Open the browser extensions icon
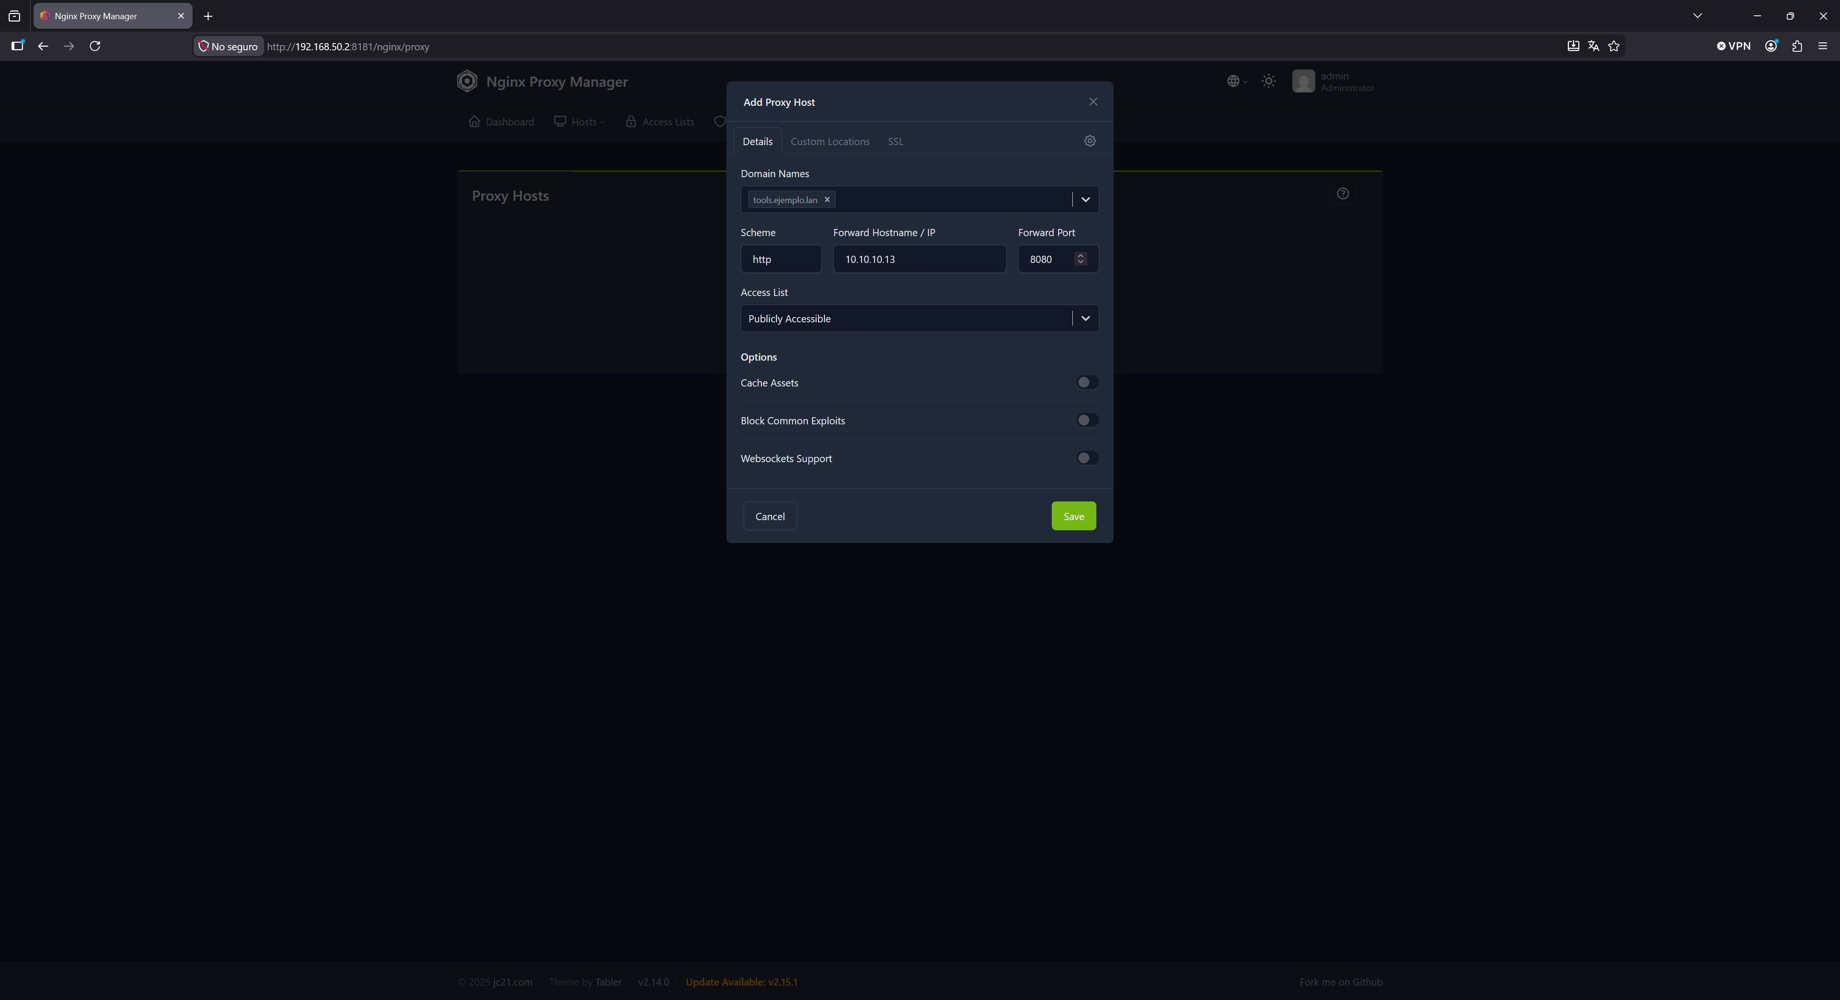1840x1000 pixels. (x=1797, y=46)
